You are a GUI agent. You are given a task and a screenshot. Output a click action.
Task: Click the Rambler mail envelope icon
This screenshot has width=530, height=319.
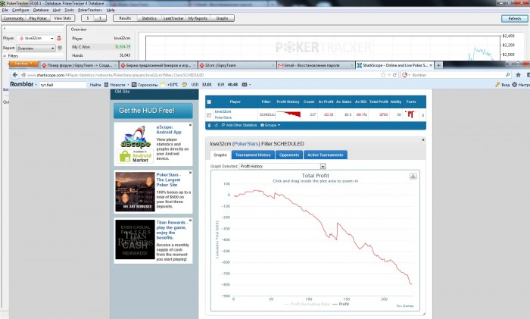[245, 85]
